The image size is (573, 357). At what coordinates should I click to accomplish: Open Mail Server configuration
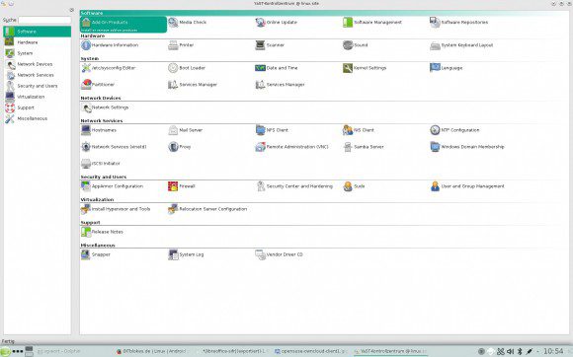(186, 130)
